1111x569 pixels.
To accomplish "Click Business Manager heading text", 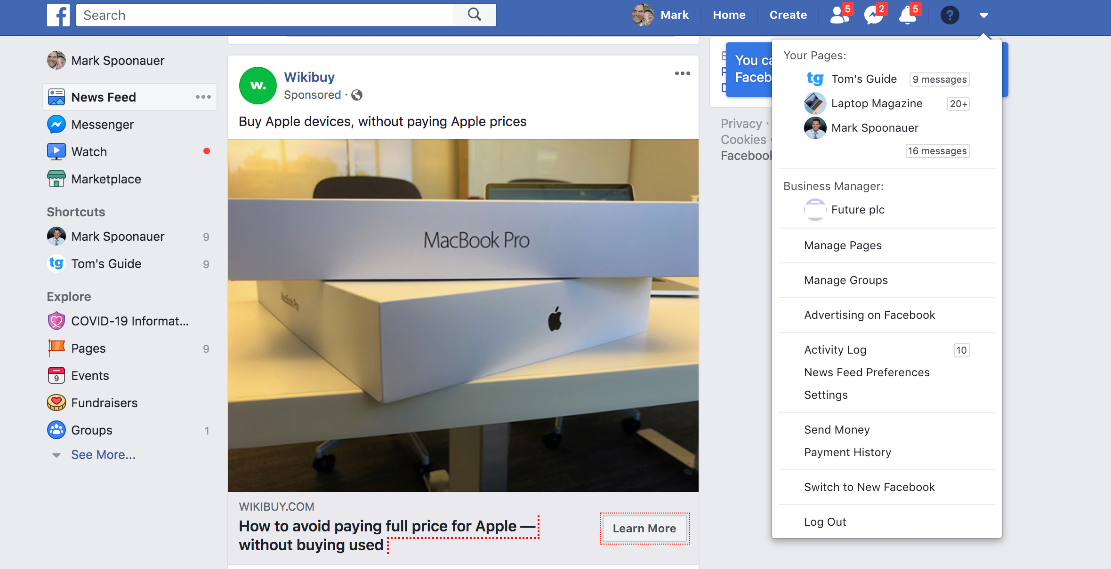I will [833, 186].
